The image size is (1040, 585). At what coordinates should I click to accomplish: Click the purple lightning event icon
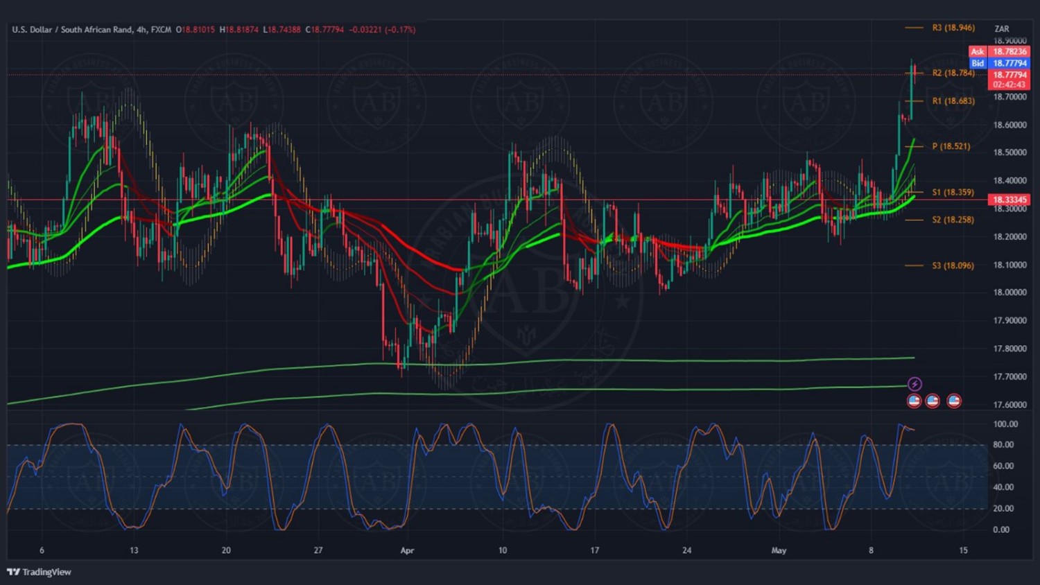[x=915, y=384]
